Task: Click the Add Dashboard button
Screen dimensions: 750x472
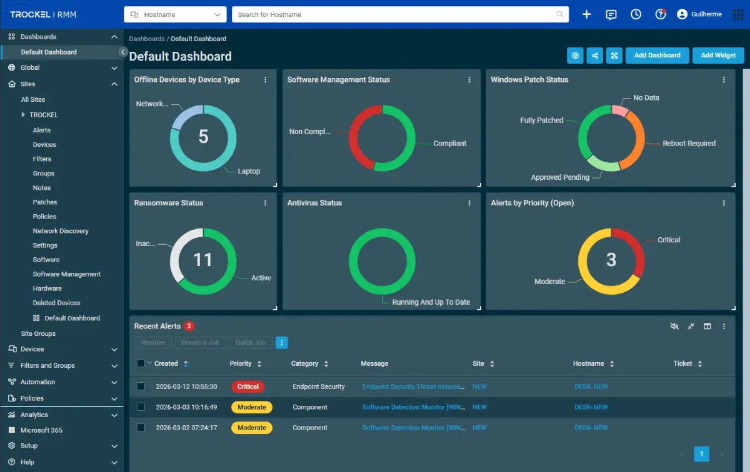Action: [657, 56]
